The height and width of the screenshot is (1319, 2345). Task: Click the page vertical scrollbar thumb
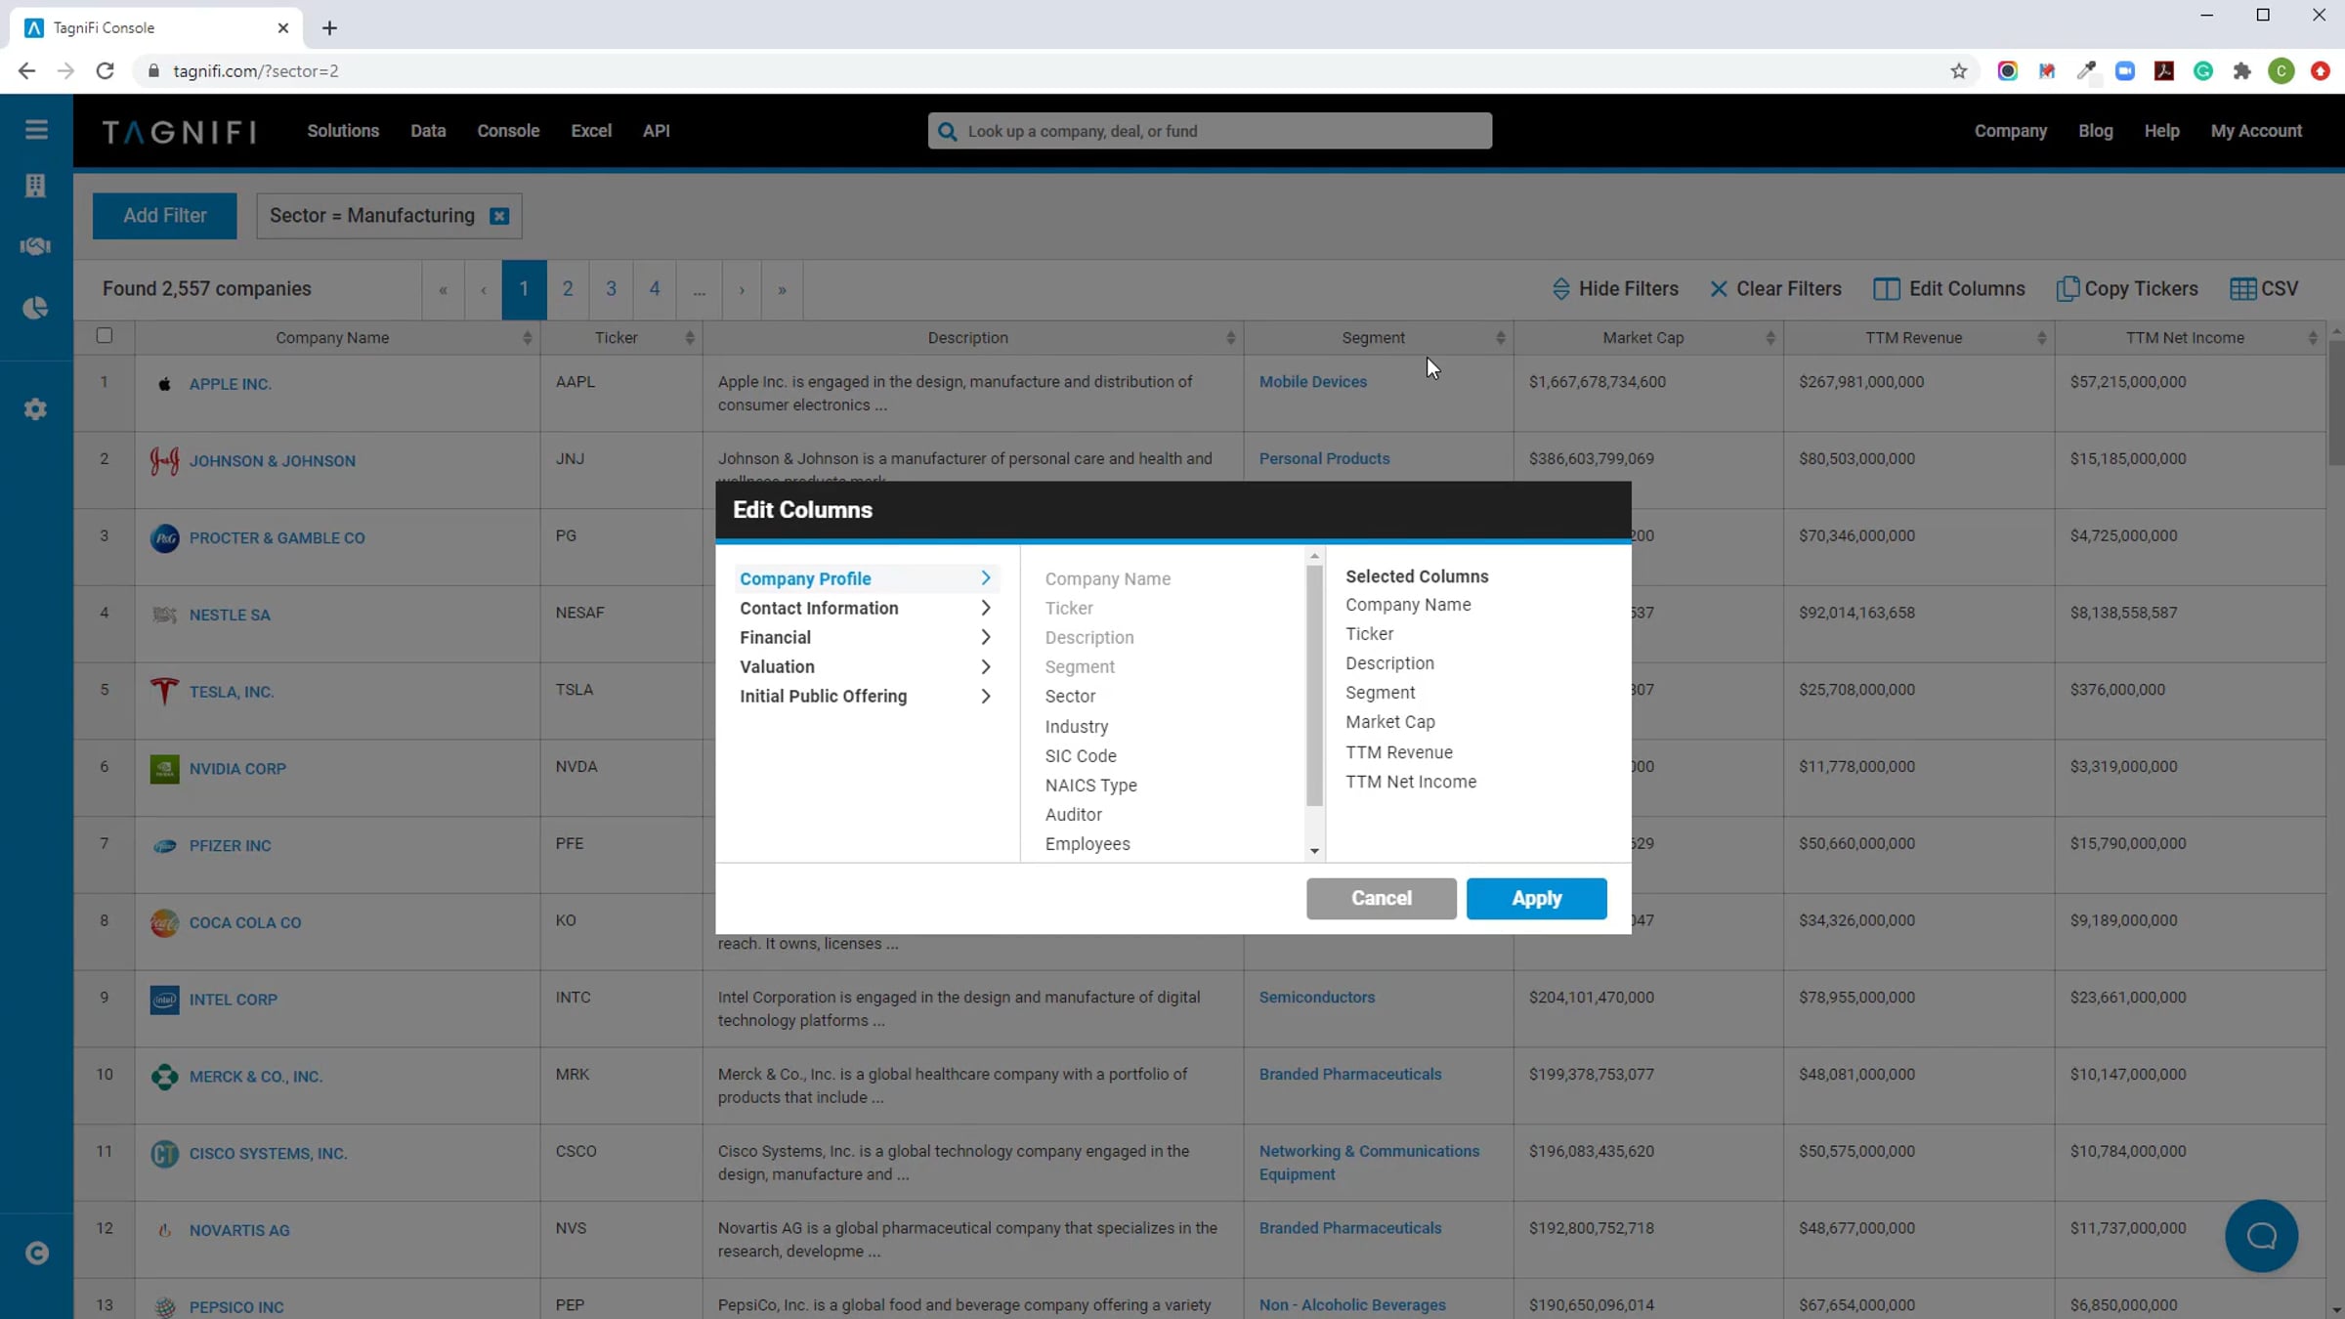(2335, 403)
